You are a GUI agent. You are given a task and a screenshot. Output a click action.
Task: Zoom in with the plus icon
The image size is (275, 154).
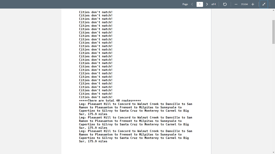coord(253,4)
